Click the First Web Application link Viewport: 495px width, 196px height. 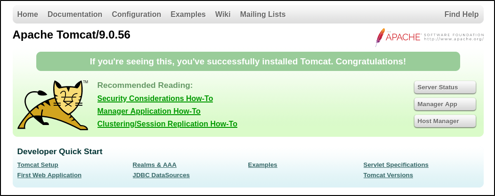[x=49, y=175]
